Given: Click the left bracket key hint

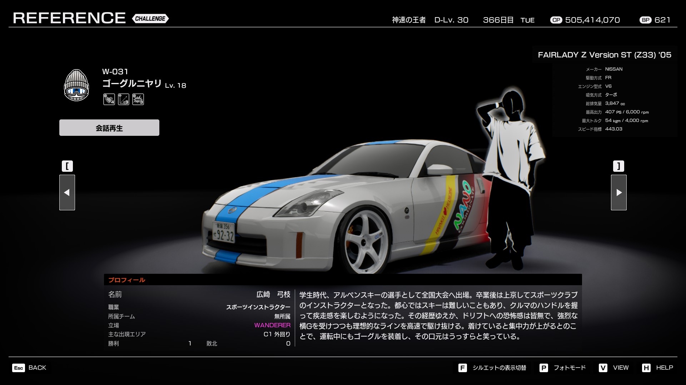Looking at the screenshot, I should point(67,166).
